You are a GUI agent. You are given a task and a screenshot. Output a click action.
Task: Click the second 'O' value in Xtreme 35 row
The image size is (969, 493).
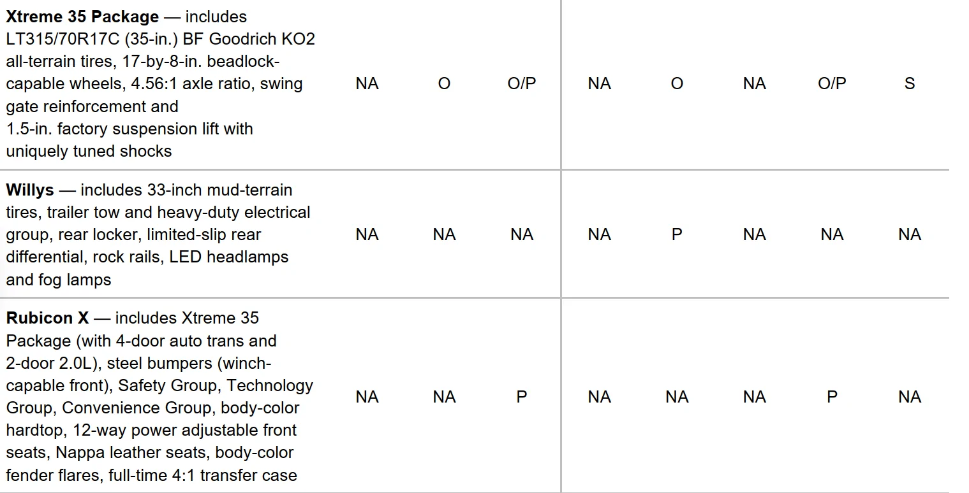tap(677, 83)
